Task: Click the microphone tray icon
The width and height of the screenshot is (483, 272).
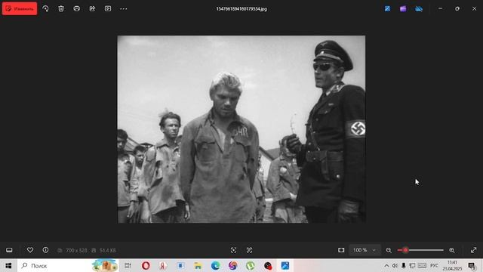Action: point(404,265)
